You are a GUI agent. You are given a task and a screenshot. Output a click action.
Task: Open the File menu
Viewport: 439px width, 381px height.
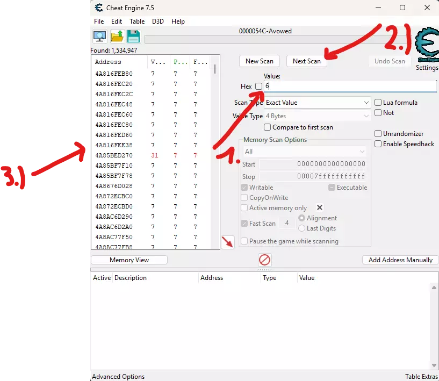click(x=99, y=21)
